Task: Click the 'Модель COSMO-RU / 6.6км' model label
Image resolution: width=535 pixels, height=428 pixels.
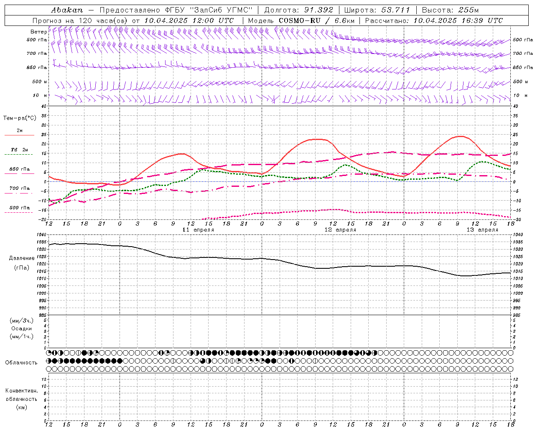Action: click(301, 20)
